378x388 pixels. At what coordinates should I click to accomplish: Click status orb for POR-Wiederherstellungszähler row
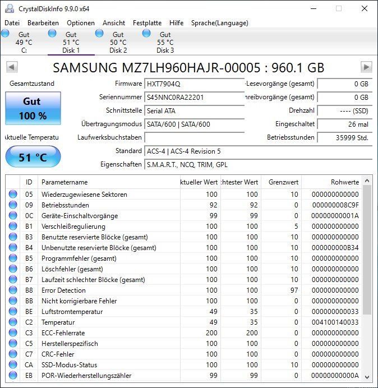[13, 375]
